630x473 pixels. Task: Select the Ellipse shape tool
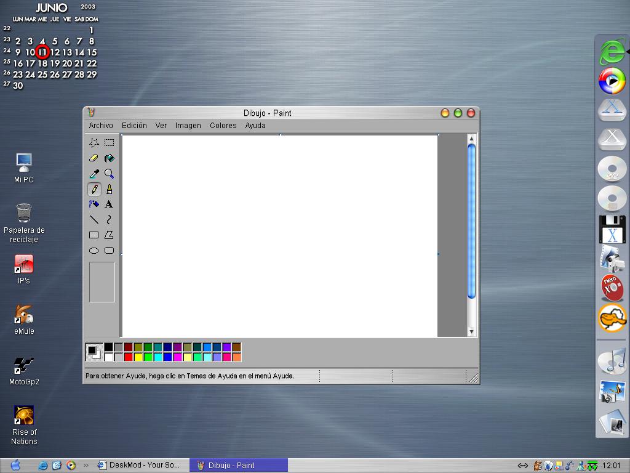(x=94, y=251)
